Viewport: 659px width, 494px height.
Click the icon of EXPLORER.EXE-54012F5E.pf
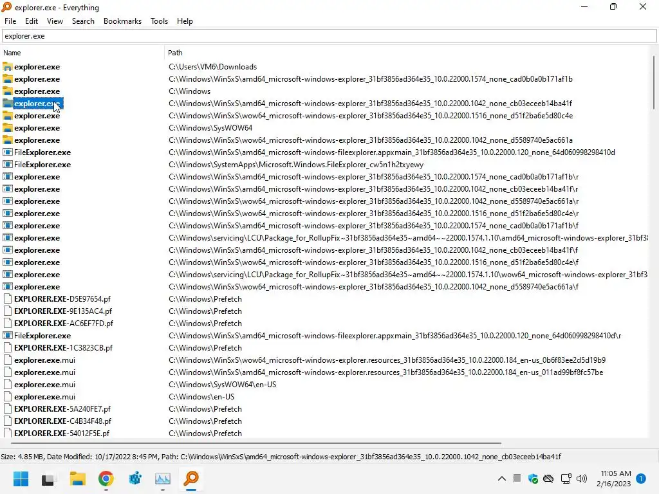point(8,433)
